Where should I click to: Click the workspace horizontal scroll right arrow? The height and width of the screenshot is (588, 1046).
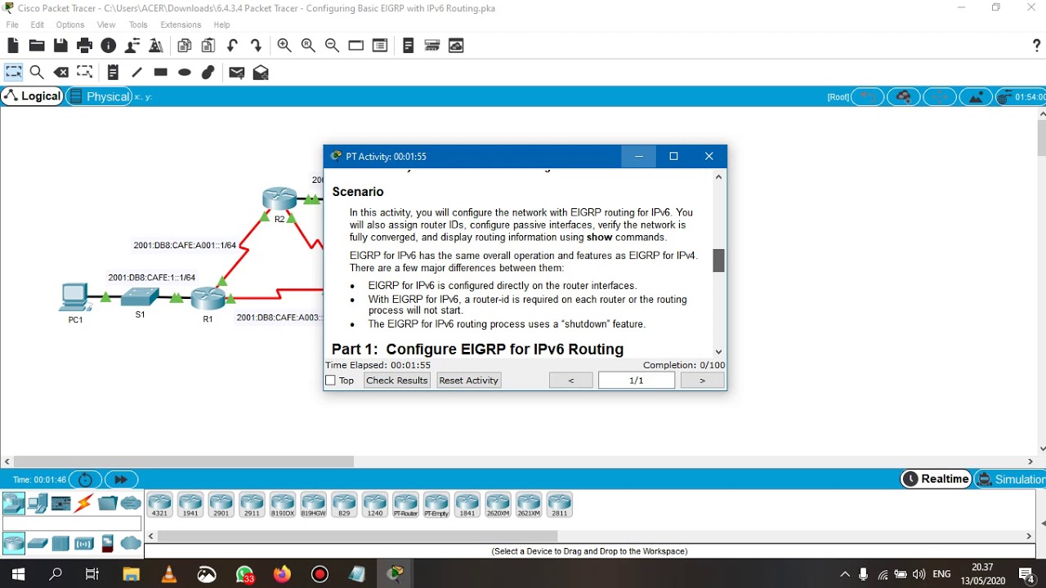coord(1030,461)
